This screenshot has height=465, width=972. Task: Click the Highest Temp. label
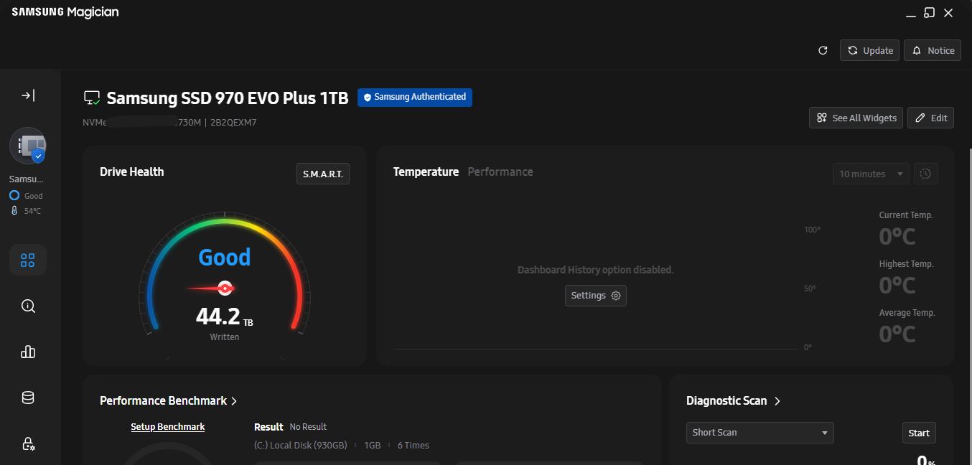click(x=906, y=264)
